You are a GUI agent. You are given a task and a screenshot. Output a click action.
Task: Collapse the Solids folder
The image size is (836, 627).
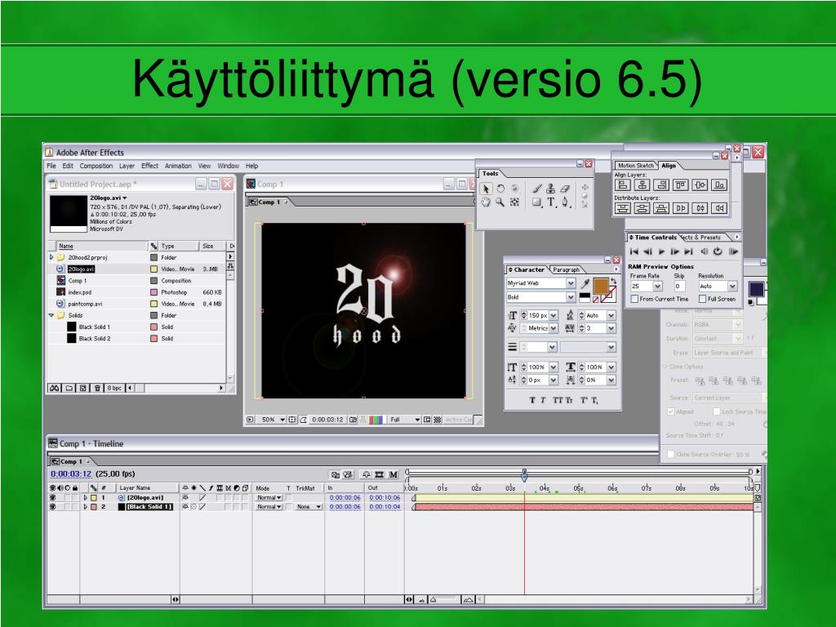click(x=51, y=315)
